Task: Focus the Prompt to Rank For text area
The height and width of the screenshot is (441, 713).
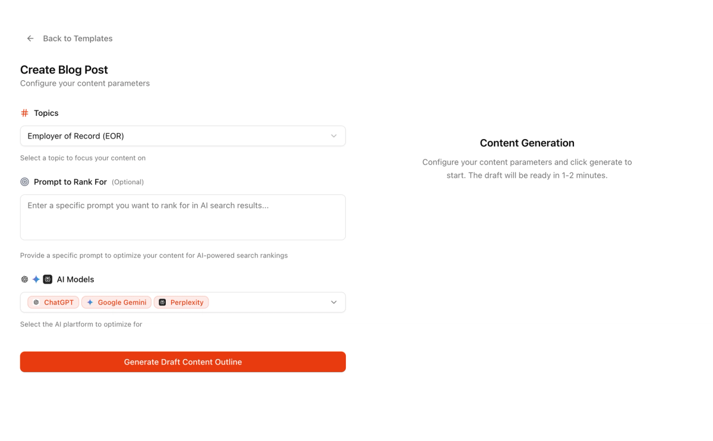Action: pos(183,217)
